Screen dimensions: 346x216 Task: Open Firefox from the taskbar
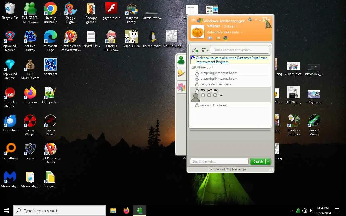126,211
